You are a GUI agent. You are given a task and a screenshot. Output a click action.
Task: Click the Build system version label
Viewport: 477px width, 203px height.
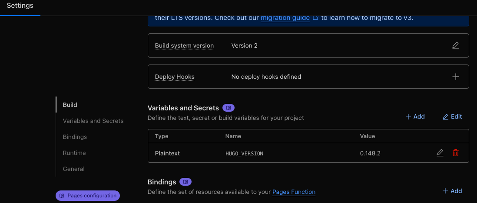pos(184,46)
